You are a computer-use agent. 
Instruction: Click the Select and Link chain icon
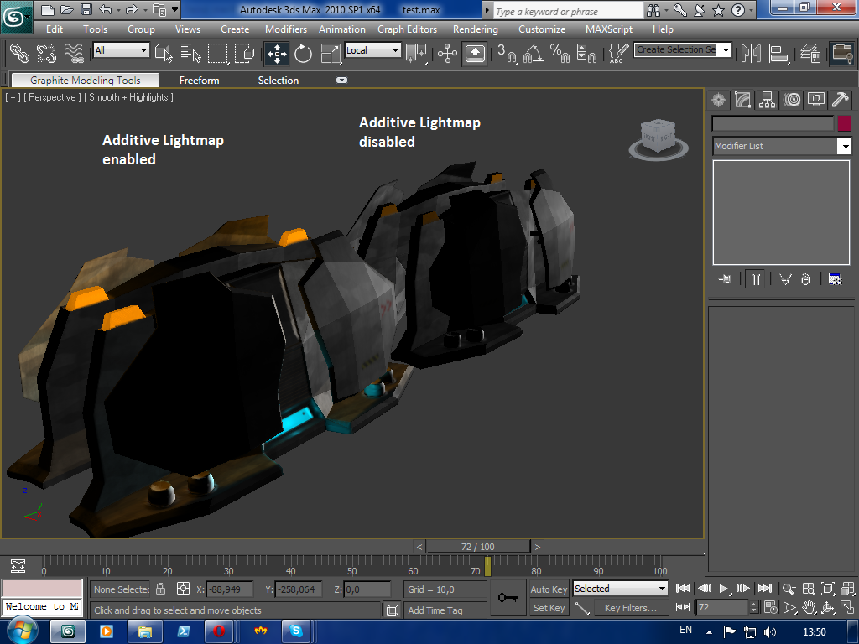pyautogui.click(x=19, y=54)
